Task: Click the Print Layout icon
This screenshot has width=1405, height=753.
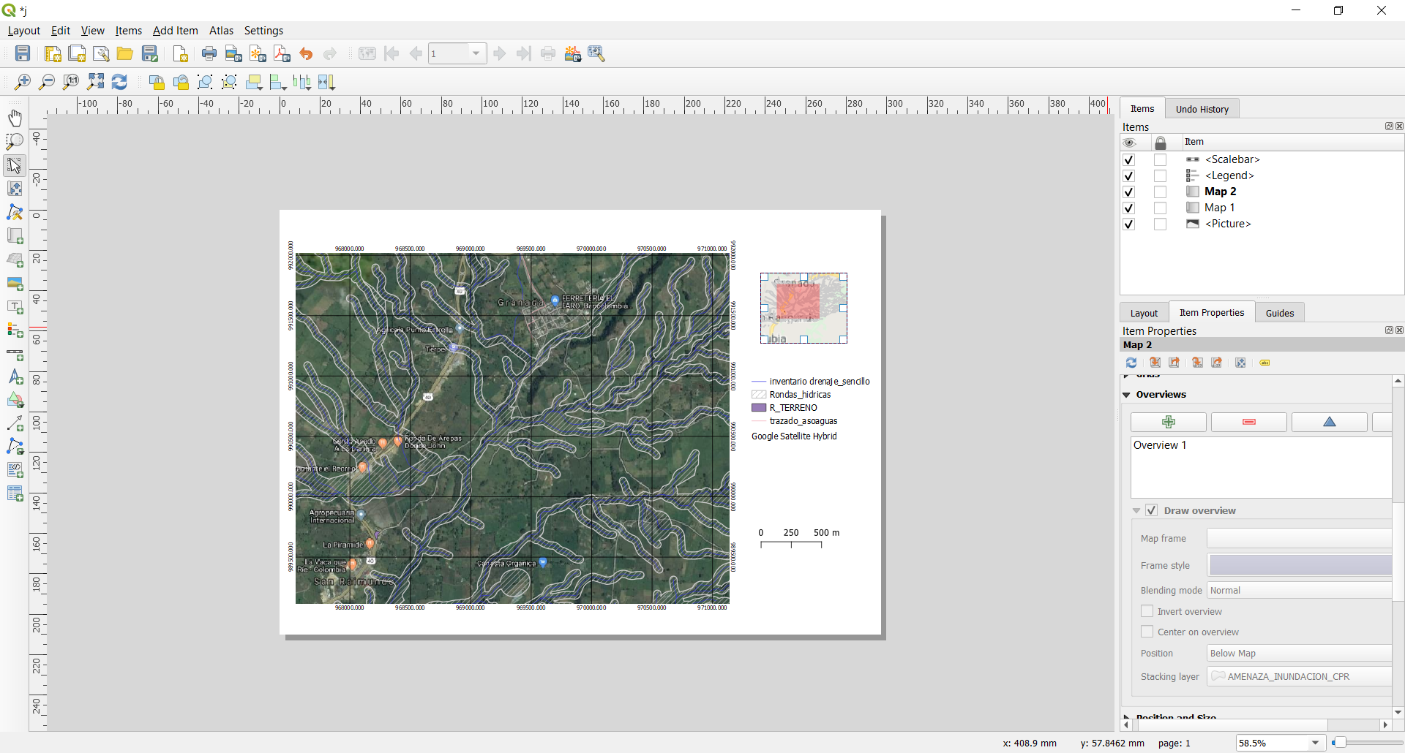Action: coord(209,53)
